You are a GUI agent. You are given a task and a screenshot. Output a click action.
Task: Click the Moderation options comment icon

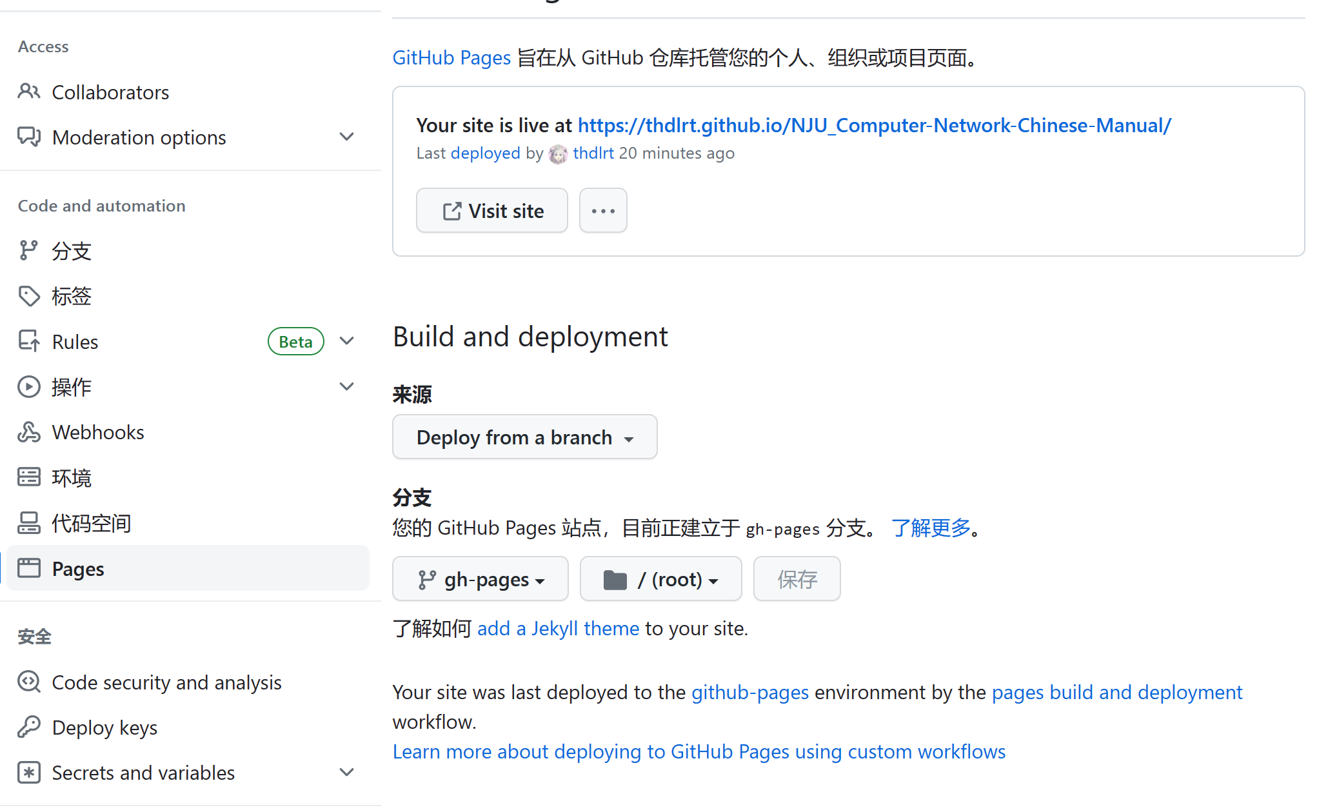(x=29, y=137)
